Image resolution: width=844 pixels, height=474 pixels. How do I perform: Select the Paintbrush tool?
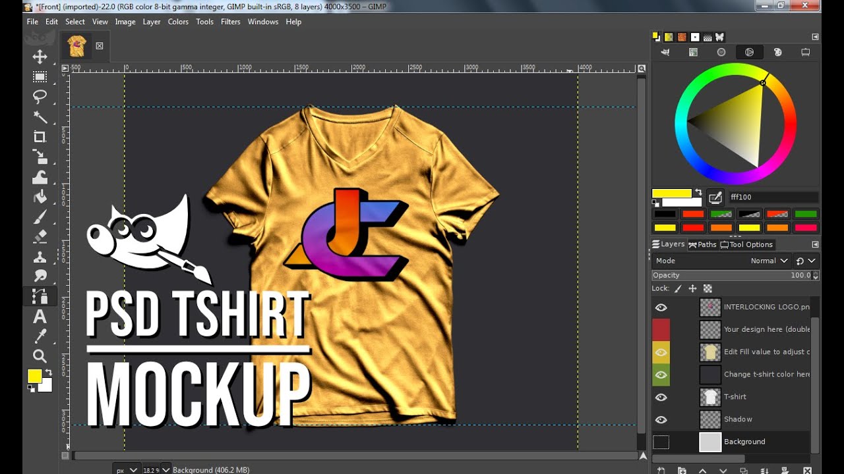tap(40, 217)
